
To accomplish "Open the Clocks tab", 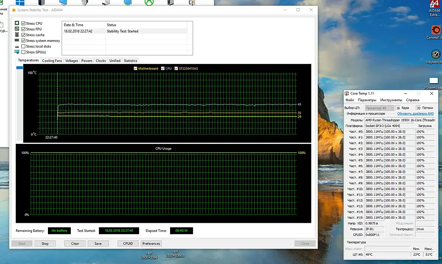I will (101, 61).
